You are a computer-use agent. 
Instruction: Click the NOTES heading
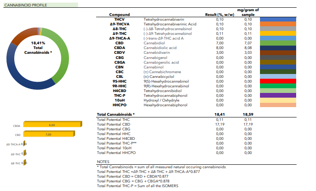pyautogui.click(x=103, y=162)
